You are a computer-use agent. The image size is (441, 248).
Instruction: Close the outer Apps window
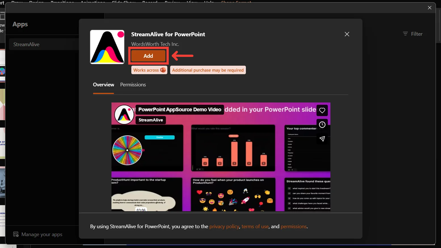pyautogui.click(x=430, y=8)
